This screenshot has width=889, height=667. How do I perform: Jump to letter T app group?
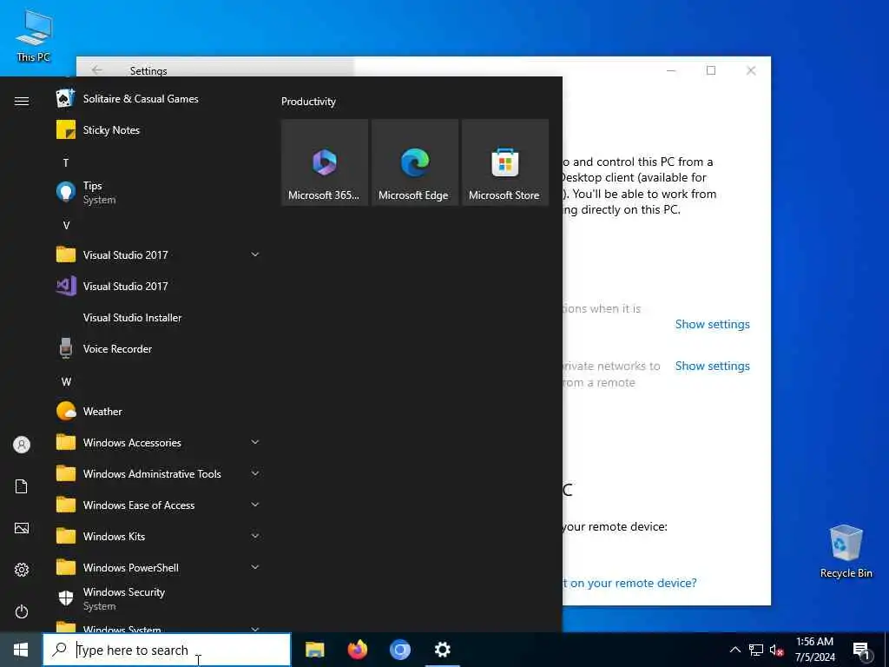click(66, 162)
